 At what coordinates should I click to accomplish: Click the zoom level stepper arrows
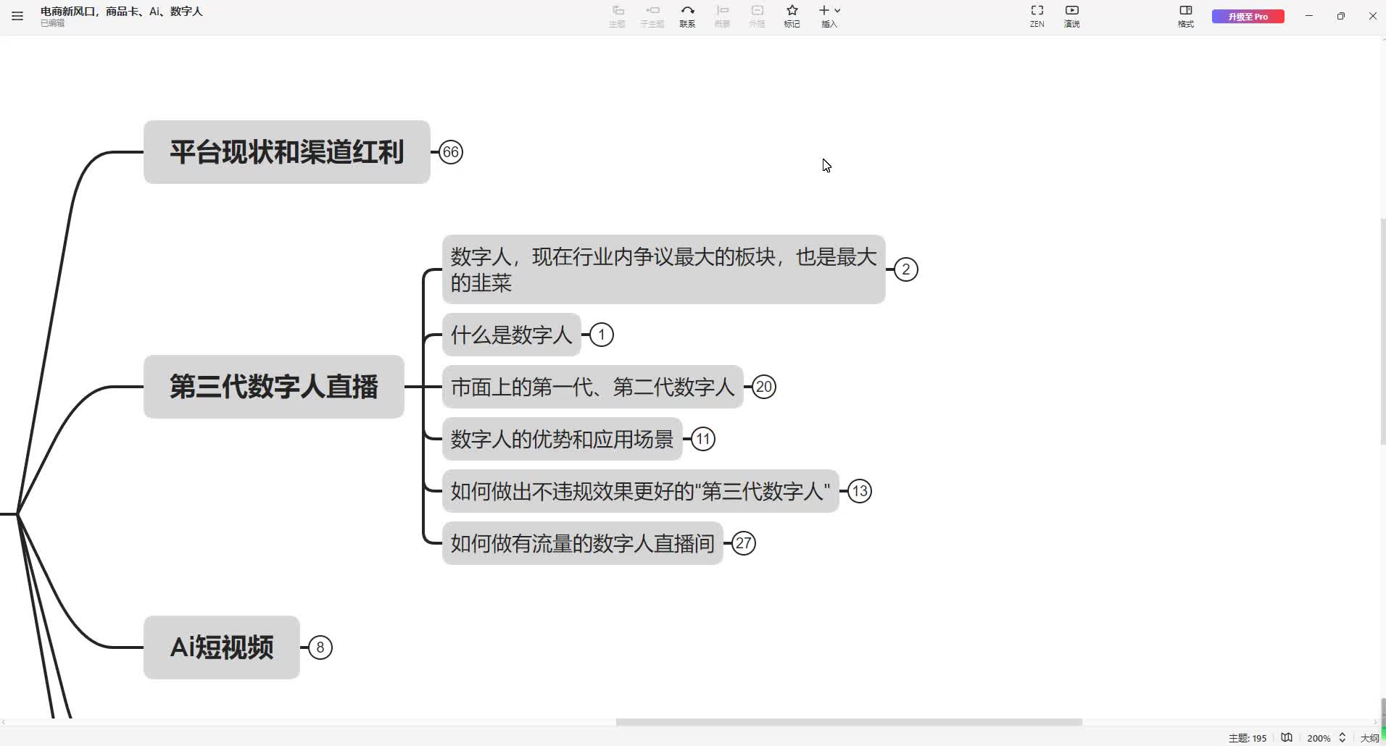pos(1342,738)
